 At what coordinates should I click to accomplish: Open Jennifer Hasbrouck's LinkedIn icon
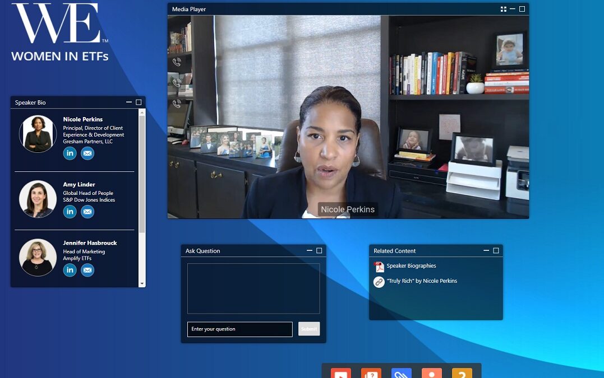pos(70,270)
